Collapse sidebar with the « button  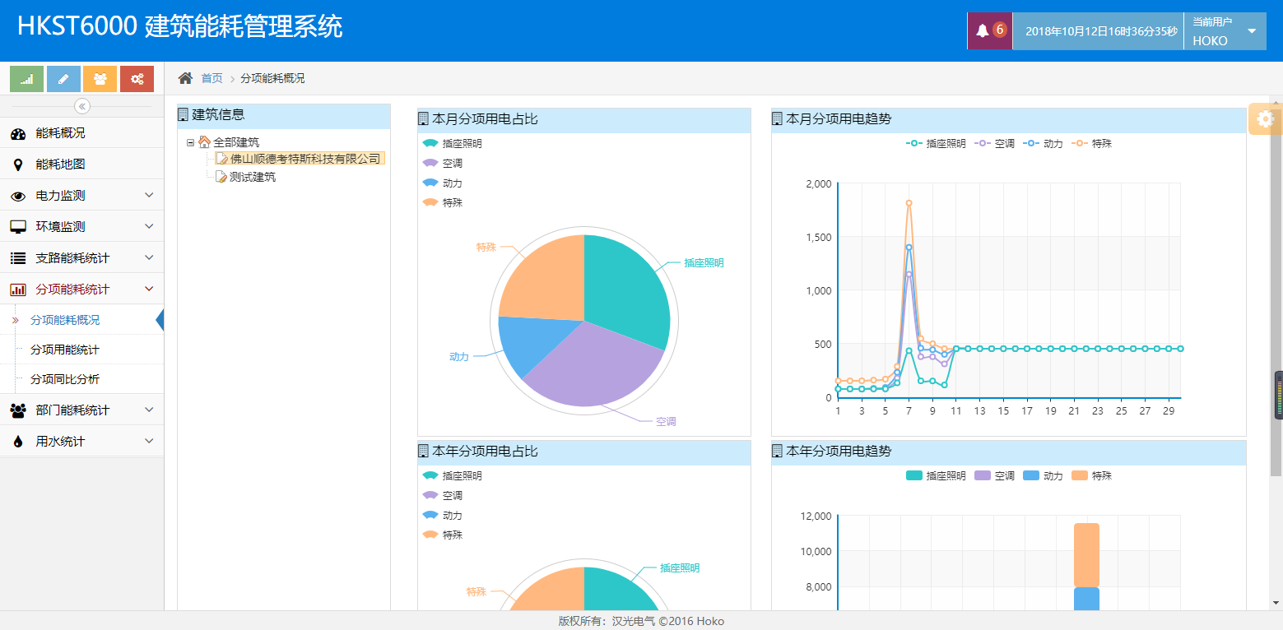point(81,105)
